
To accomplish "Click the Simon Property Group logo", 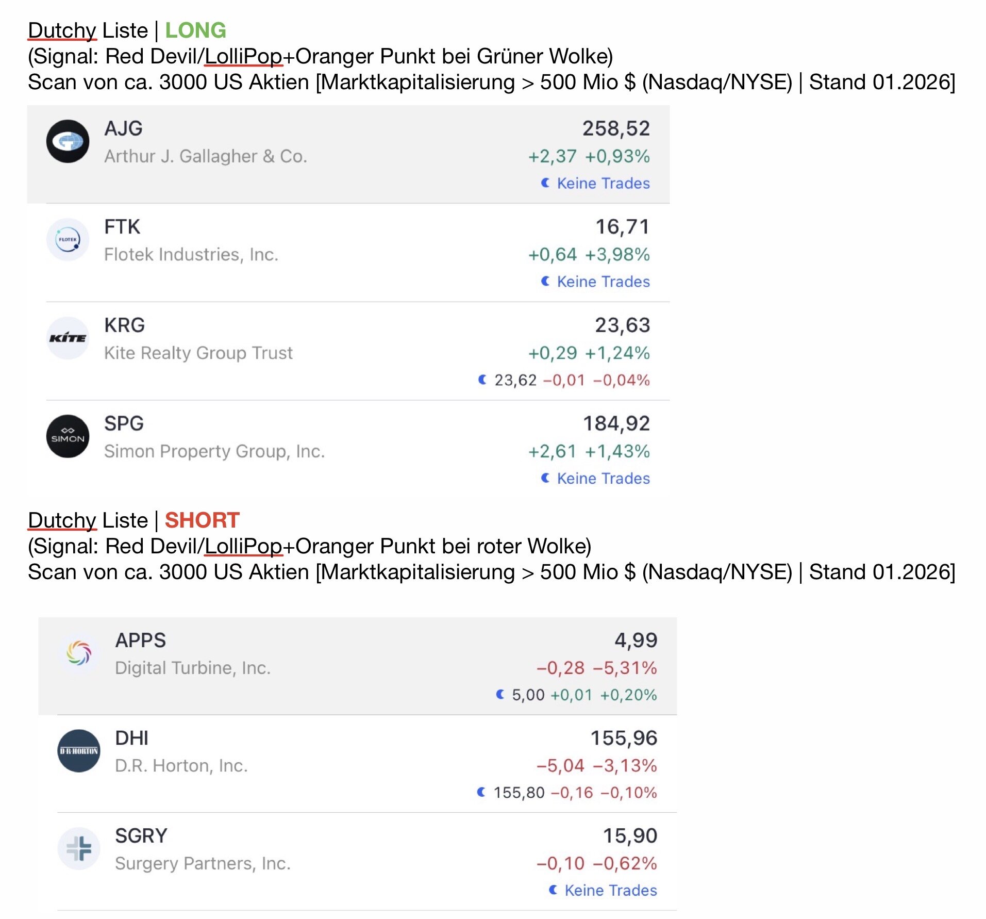I will point(68,436).
